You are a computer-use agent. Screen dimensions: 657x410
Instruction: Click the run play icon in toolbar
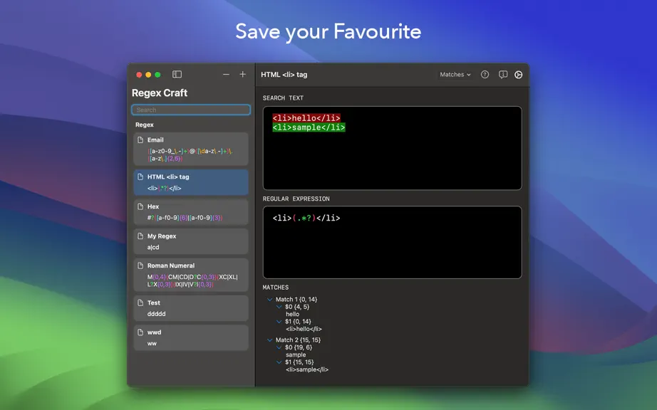[x=518, y=75]
